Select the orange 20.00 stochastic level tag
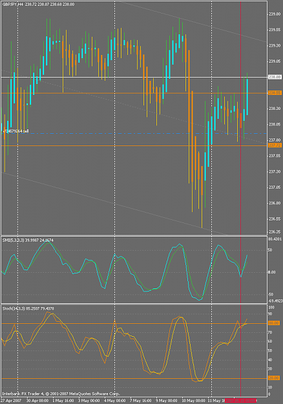This screenshot has height=404, width=283. point(274,378)
